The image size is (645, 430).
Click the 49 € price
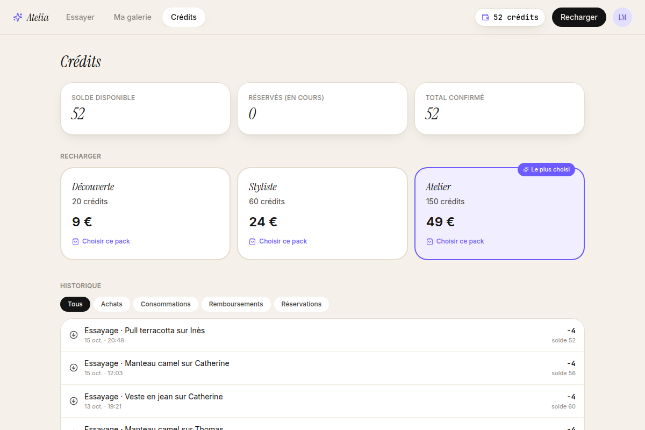point(440,222)
